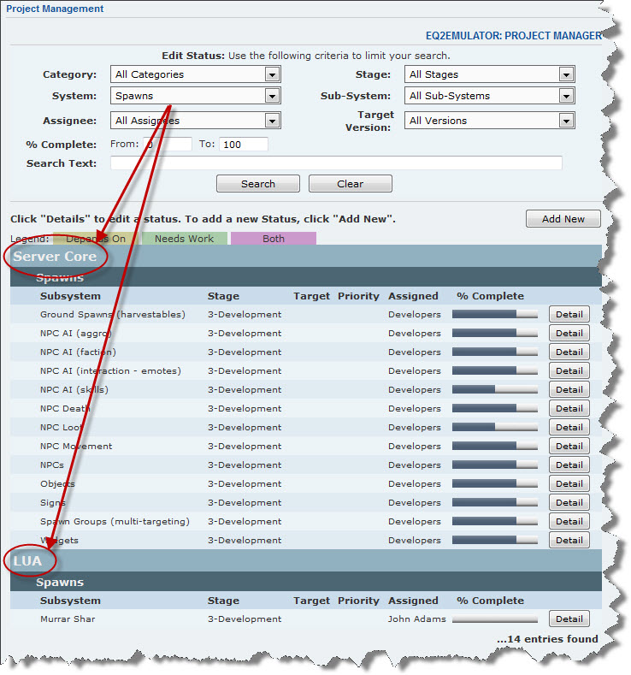Click the Search Text input field
This screenshot has height=675, width=631.
coord(336,163)
